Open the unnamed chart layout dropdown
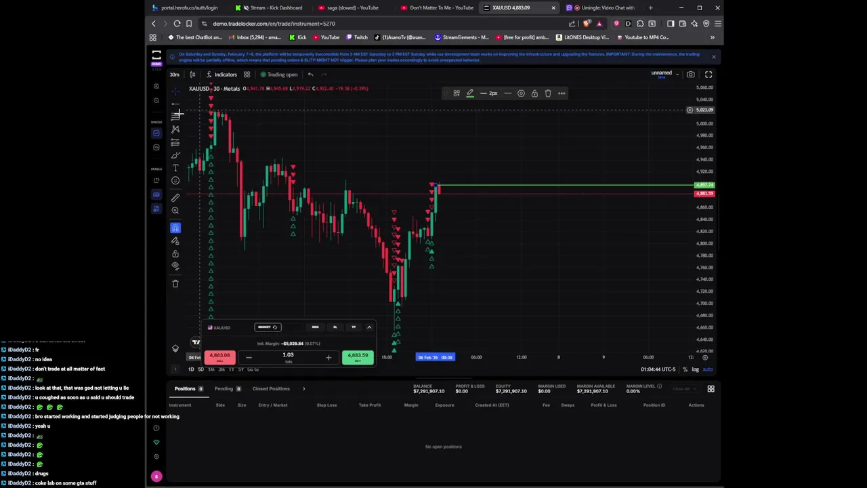 [x=664, y=73]
